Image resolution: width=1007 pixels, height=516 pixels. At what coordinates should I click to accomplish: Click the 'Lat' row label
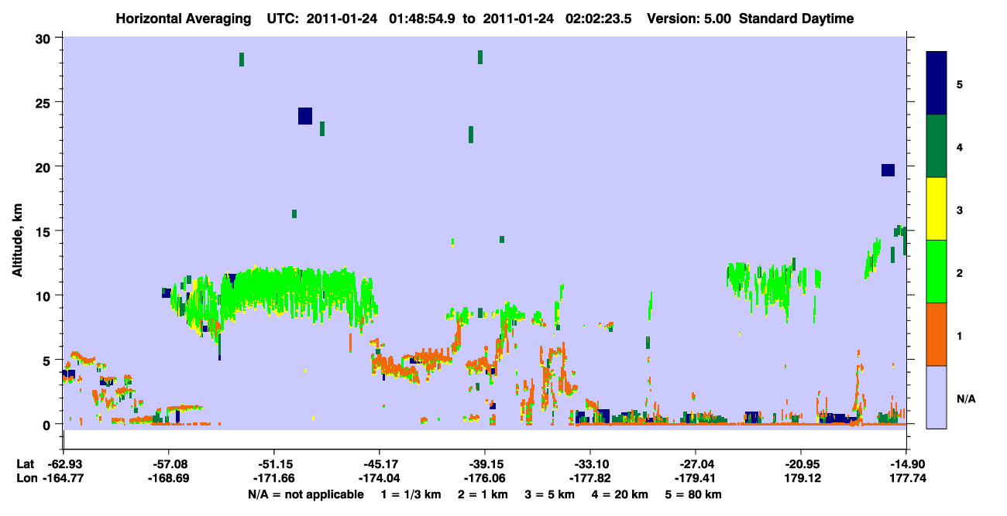(x=25, y=464)
